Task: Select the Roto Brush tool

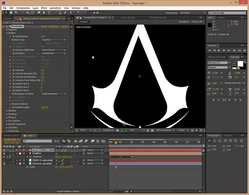Action: 72,12
